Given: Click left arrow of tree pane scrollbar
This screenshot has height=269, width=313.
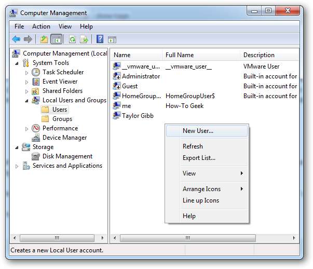Looking at the screenshot, I should [x=15, y=238].
